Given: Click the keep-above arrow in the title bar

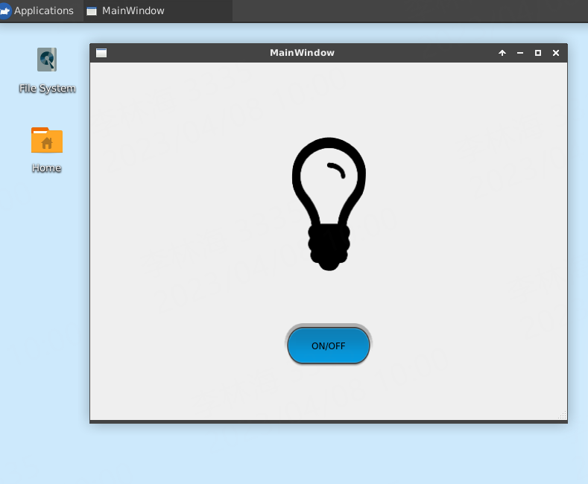Looking at the screenshot, I should 502,53.
